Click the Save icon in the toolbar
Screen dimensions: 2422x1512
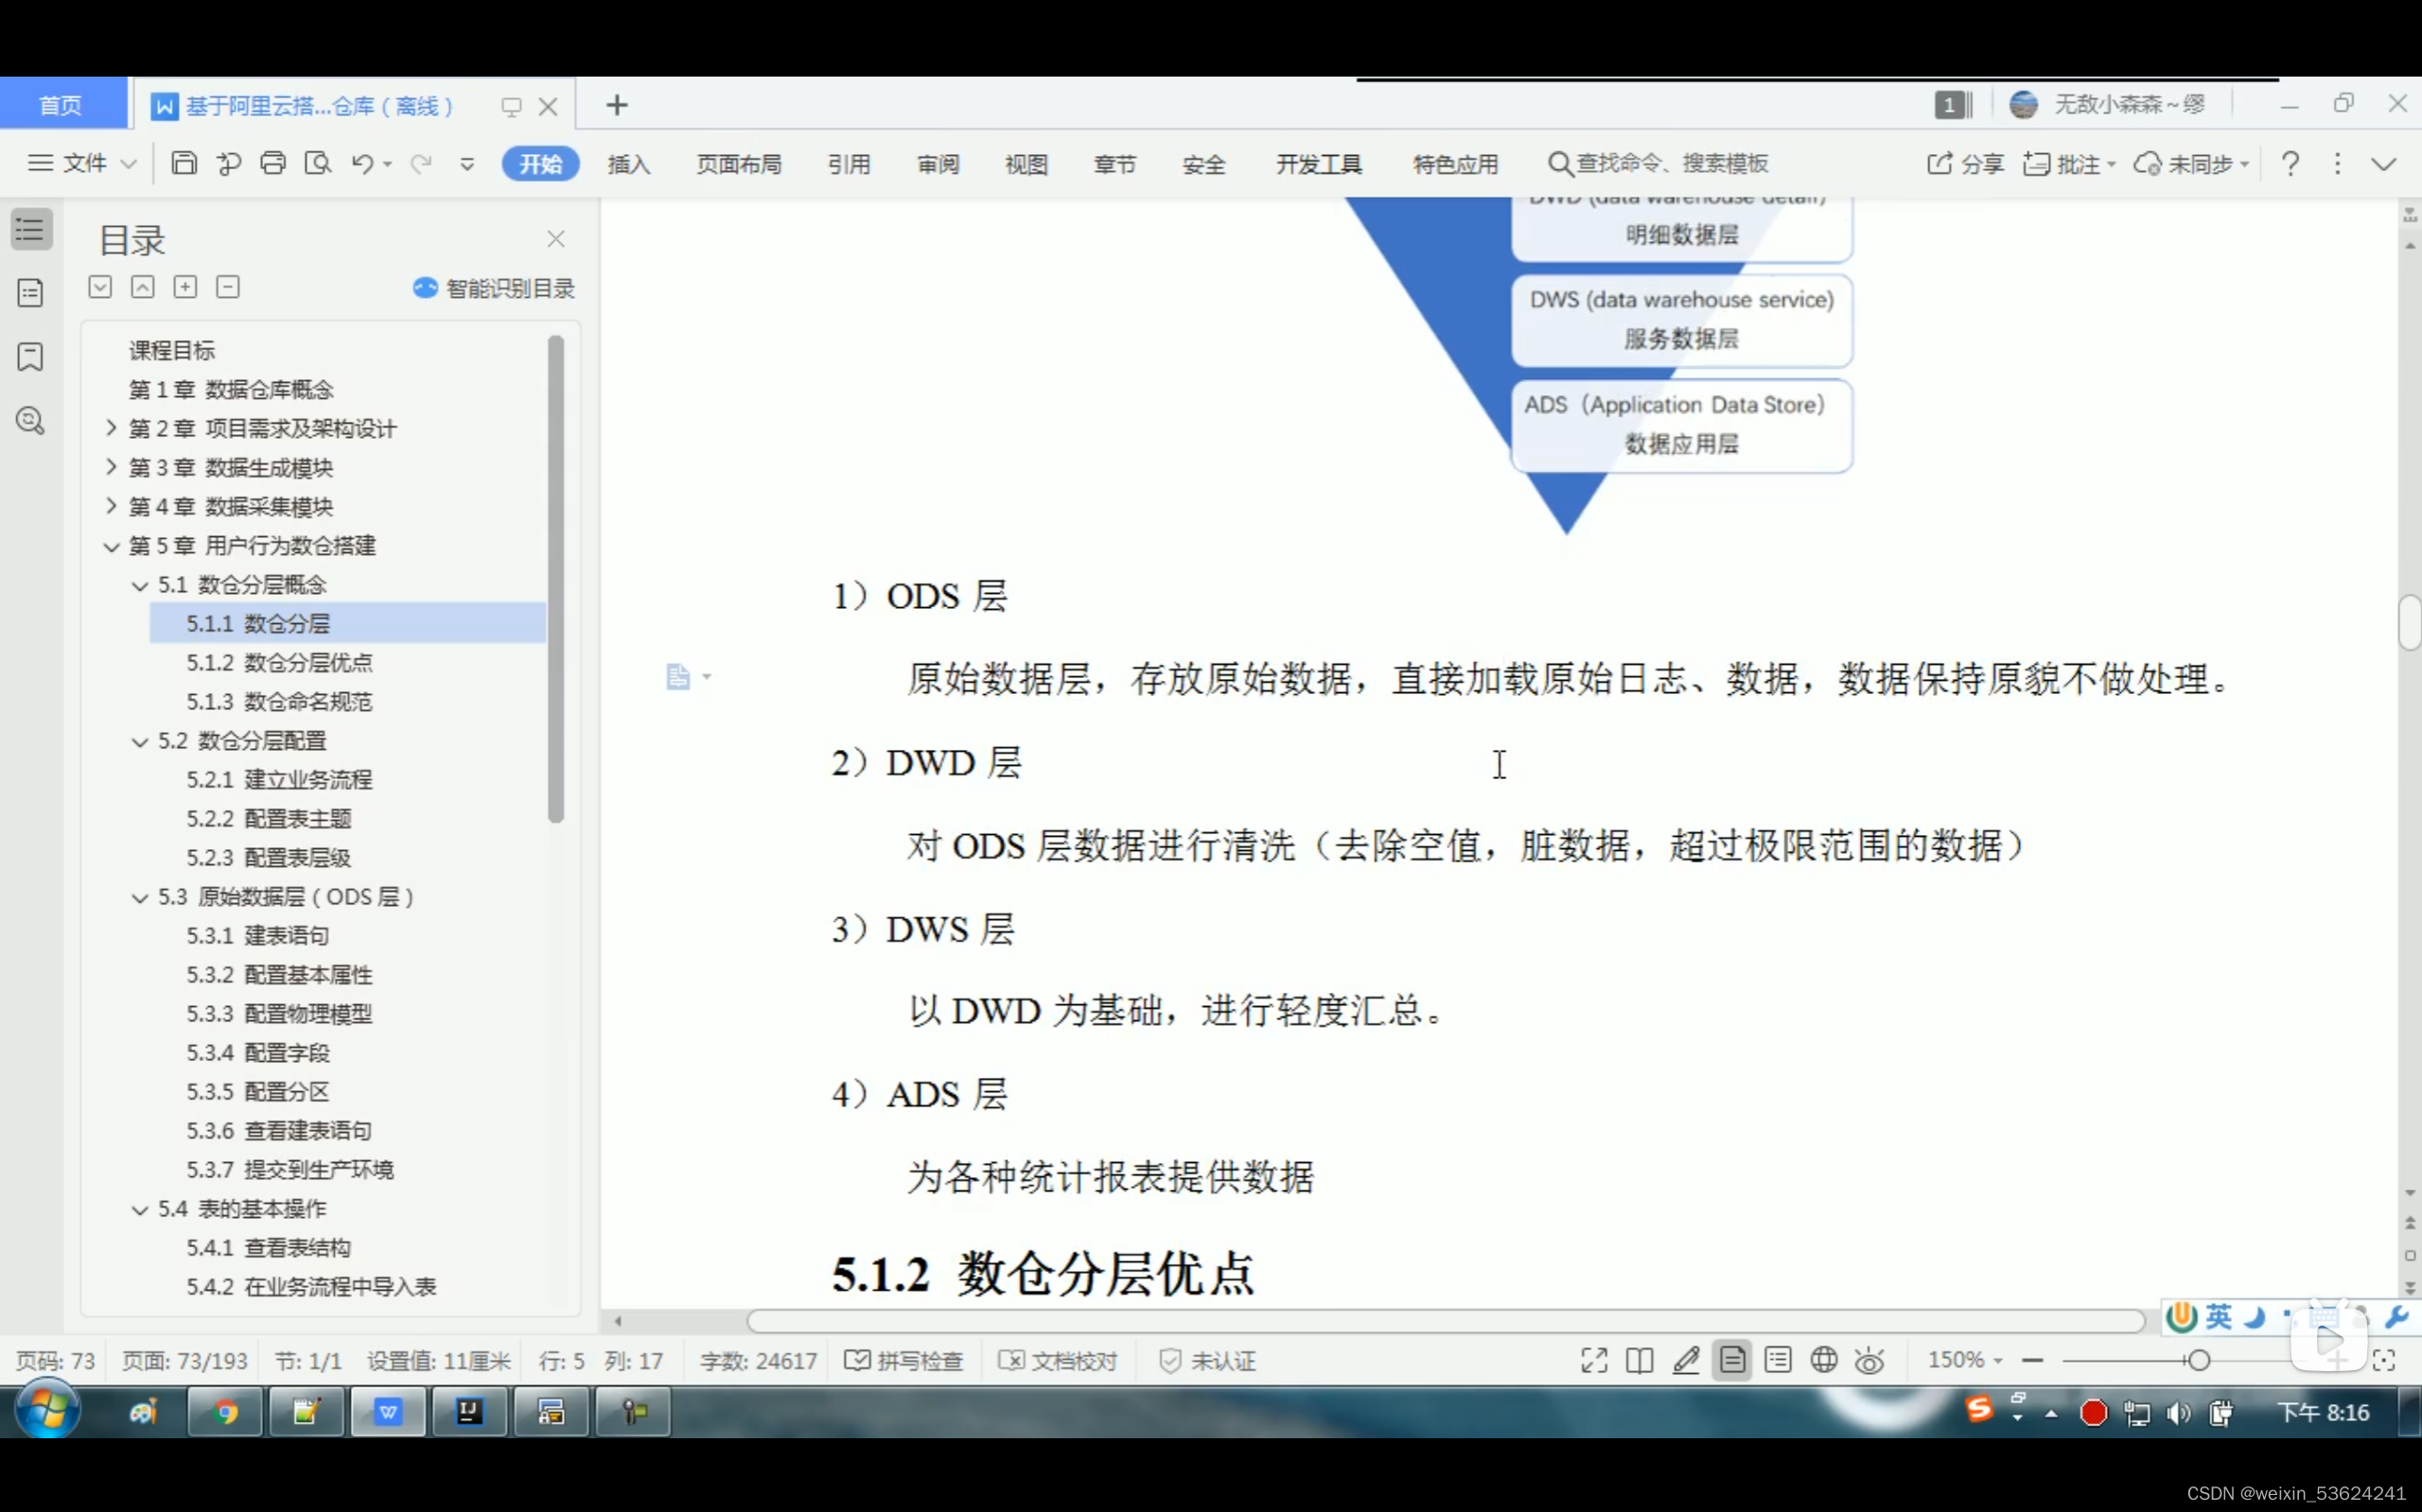point(184,163)
